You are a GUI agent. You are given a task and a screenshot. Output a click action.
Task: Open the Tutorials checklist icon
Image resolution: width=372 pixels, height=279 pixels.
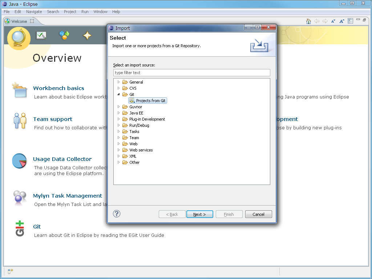pyautogui.click(x=41, y=36)
